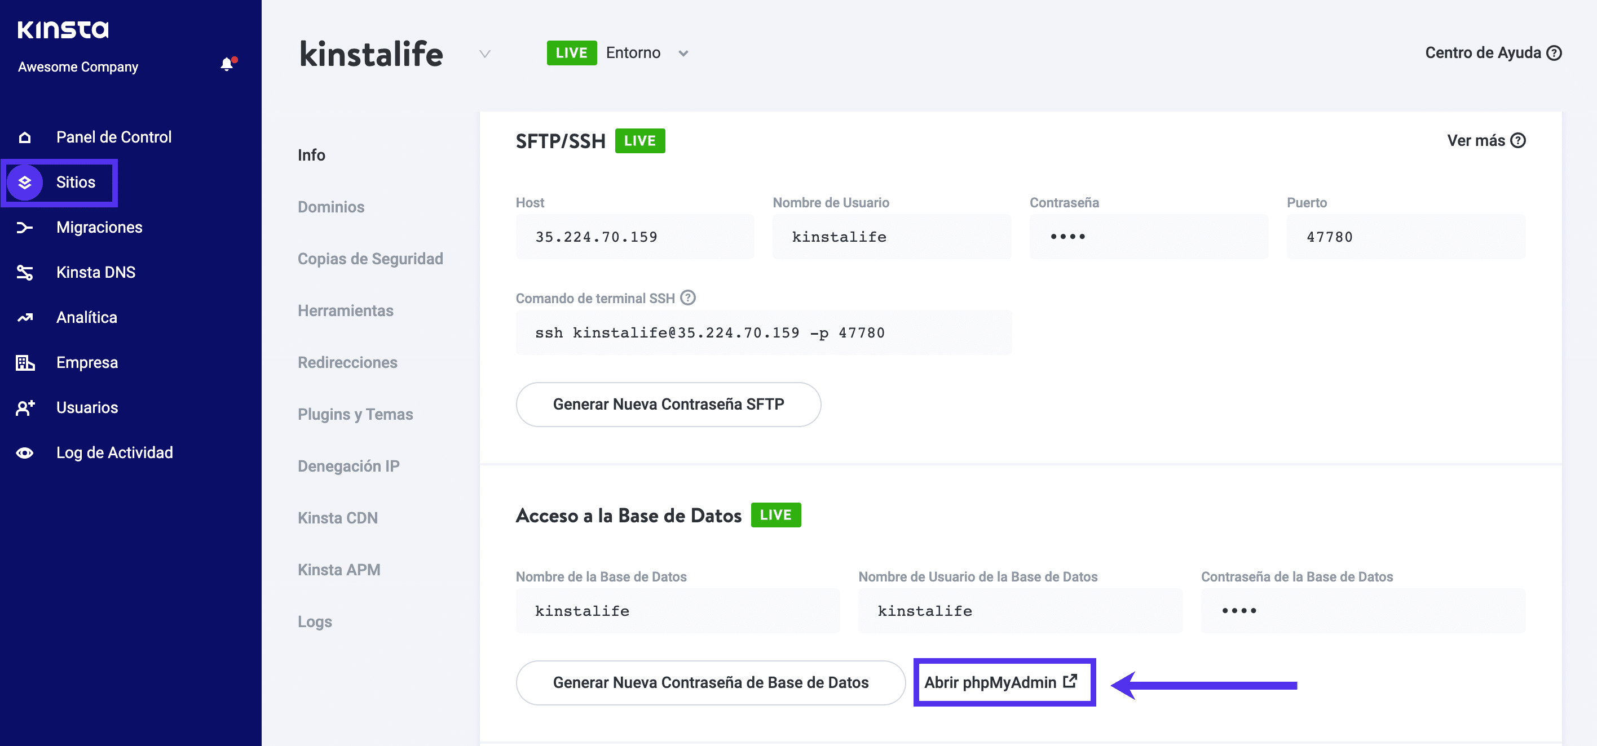Click SSH terminal command help icon

point(687,298)
